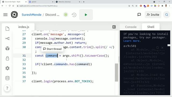Click the Node.js language badge icon
Viewport: 172px width, 97px height.
pos(66,15)
